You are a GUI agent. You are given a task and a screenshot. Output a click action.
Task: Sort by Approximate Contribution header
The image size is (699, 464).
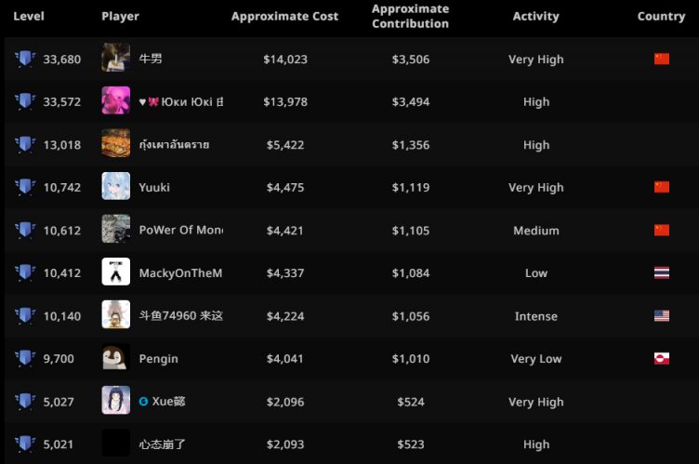pyautogui.click(x=410, y=17)
